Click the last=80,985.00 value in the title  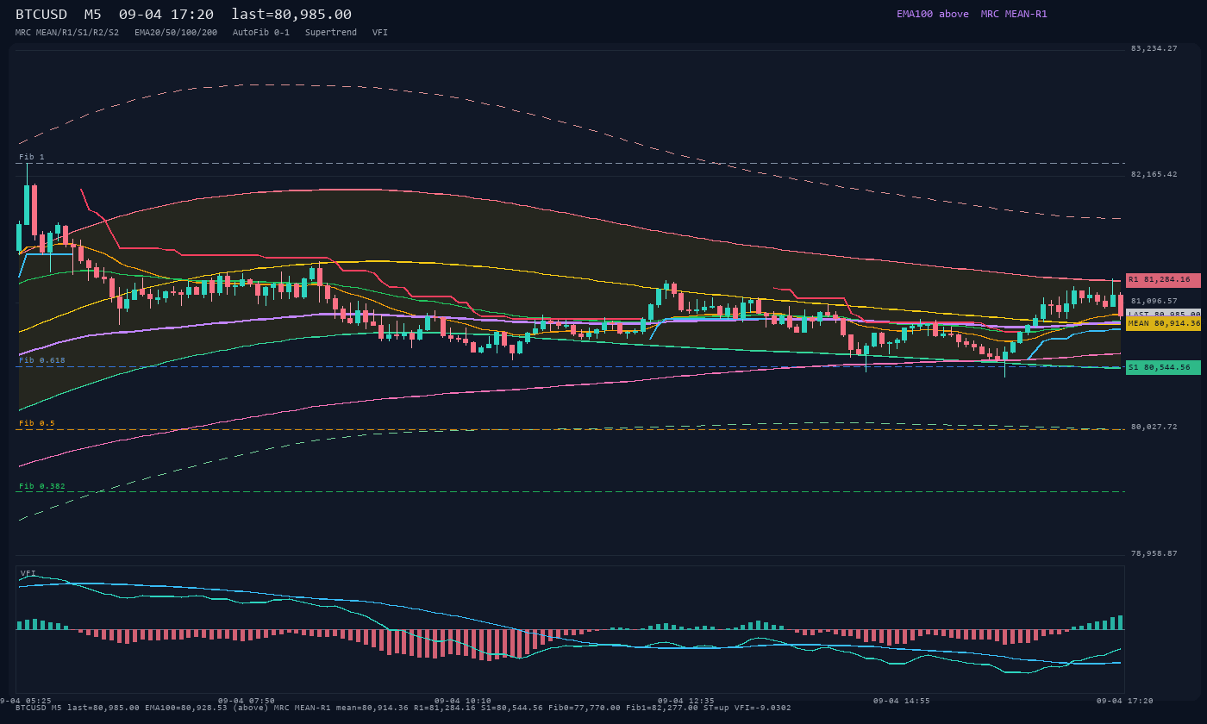pos(291,14)
